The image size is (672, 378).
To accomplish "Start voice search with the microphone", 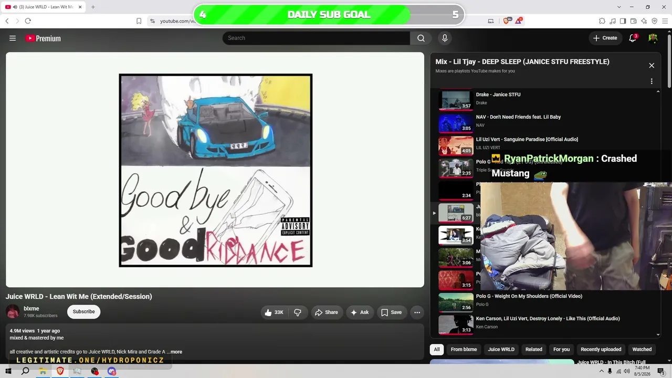I will point(445,38).
